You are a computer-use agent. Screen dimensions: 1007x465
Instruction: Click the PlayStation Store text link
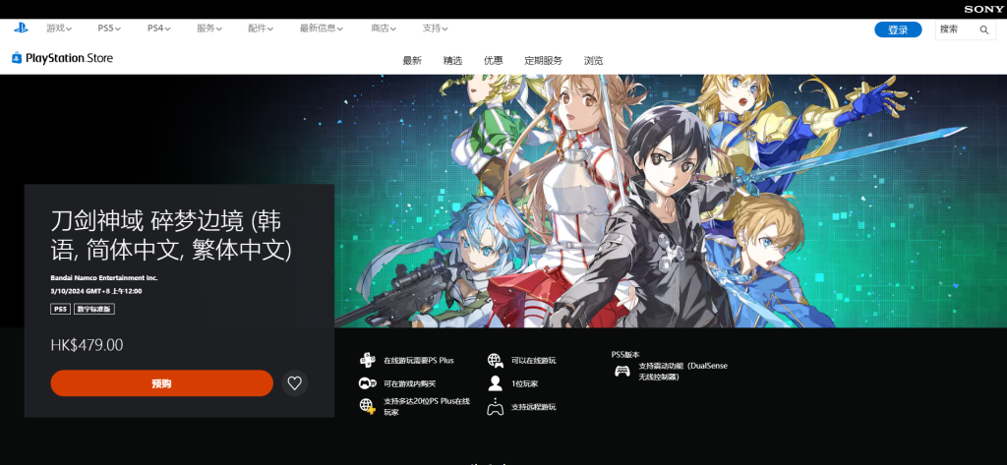coord(70,58)
